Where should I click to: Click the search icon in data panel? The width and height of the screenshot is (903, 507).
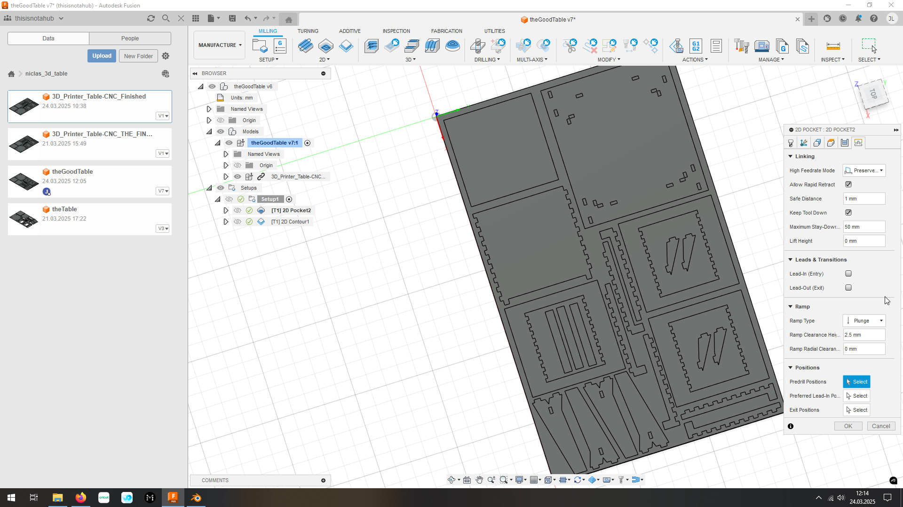tap(166, 18)
